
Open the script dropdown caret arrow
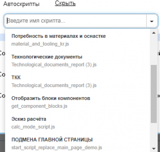click(x=152, y=21)
